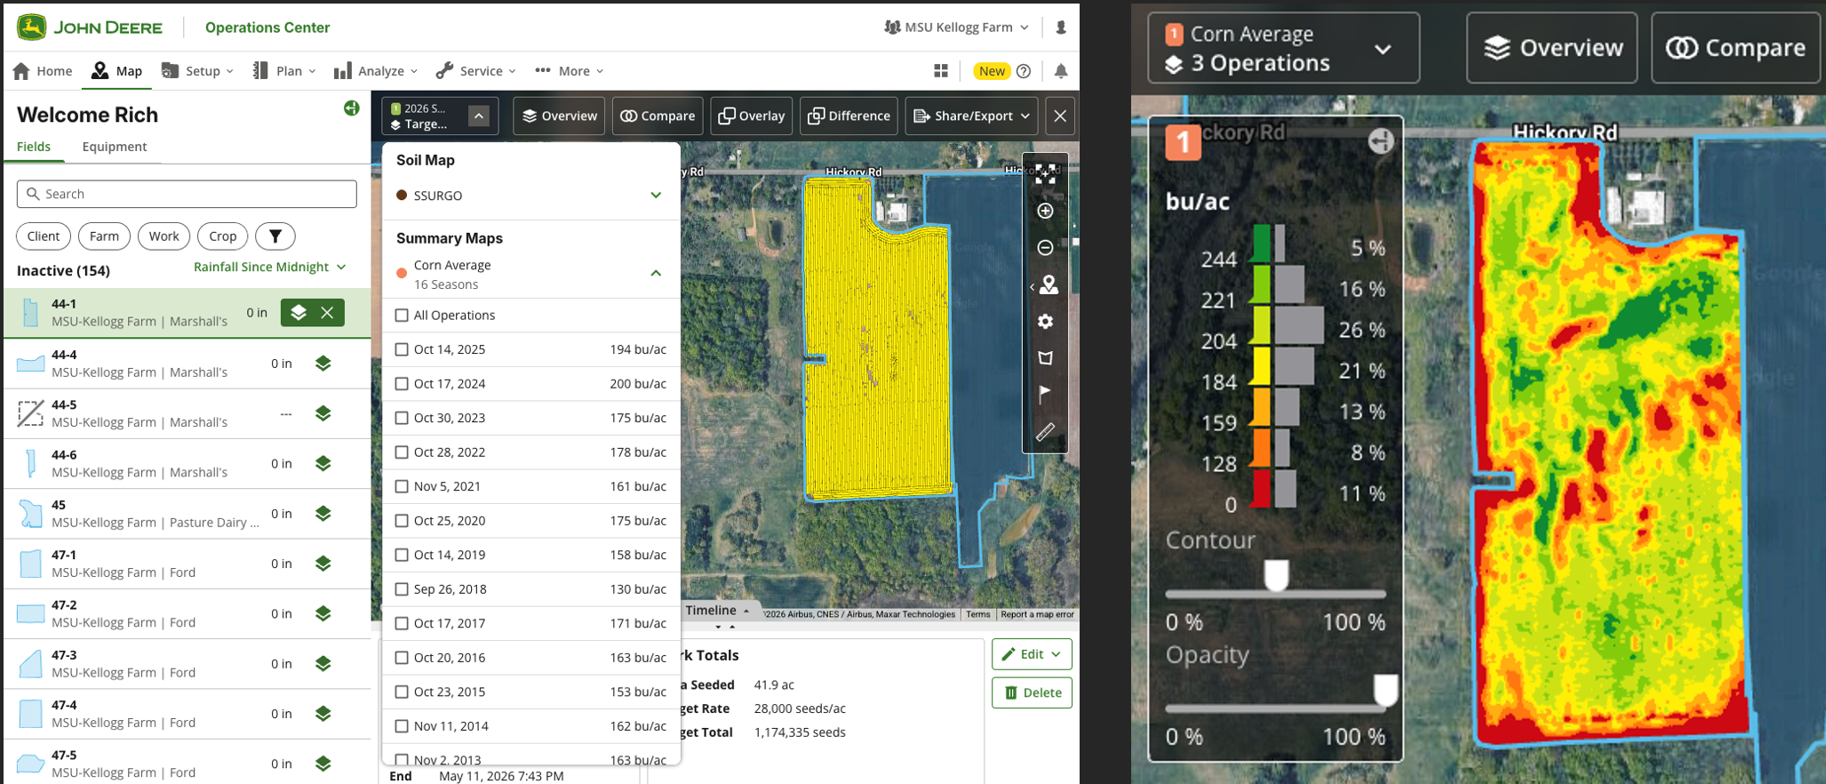Collapse the legend in the enlarged yield map

coord(1380,140)
